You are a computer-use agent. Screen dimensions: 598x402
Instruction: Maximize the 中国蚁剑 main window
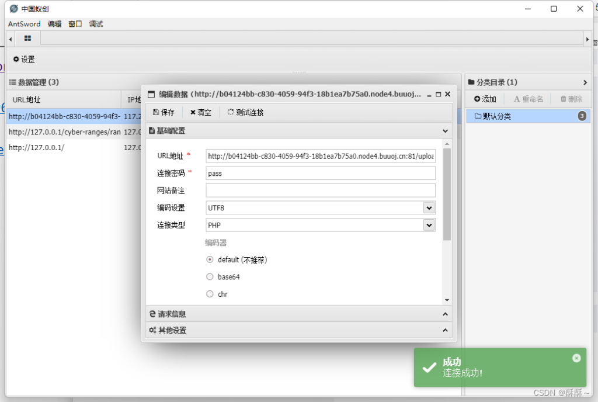pos(554,9)
